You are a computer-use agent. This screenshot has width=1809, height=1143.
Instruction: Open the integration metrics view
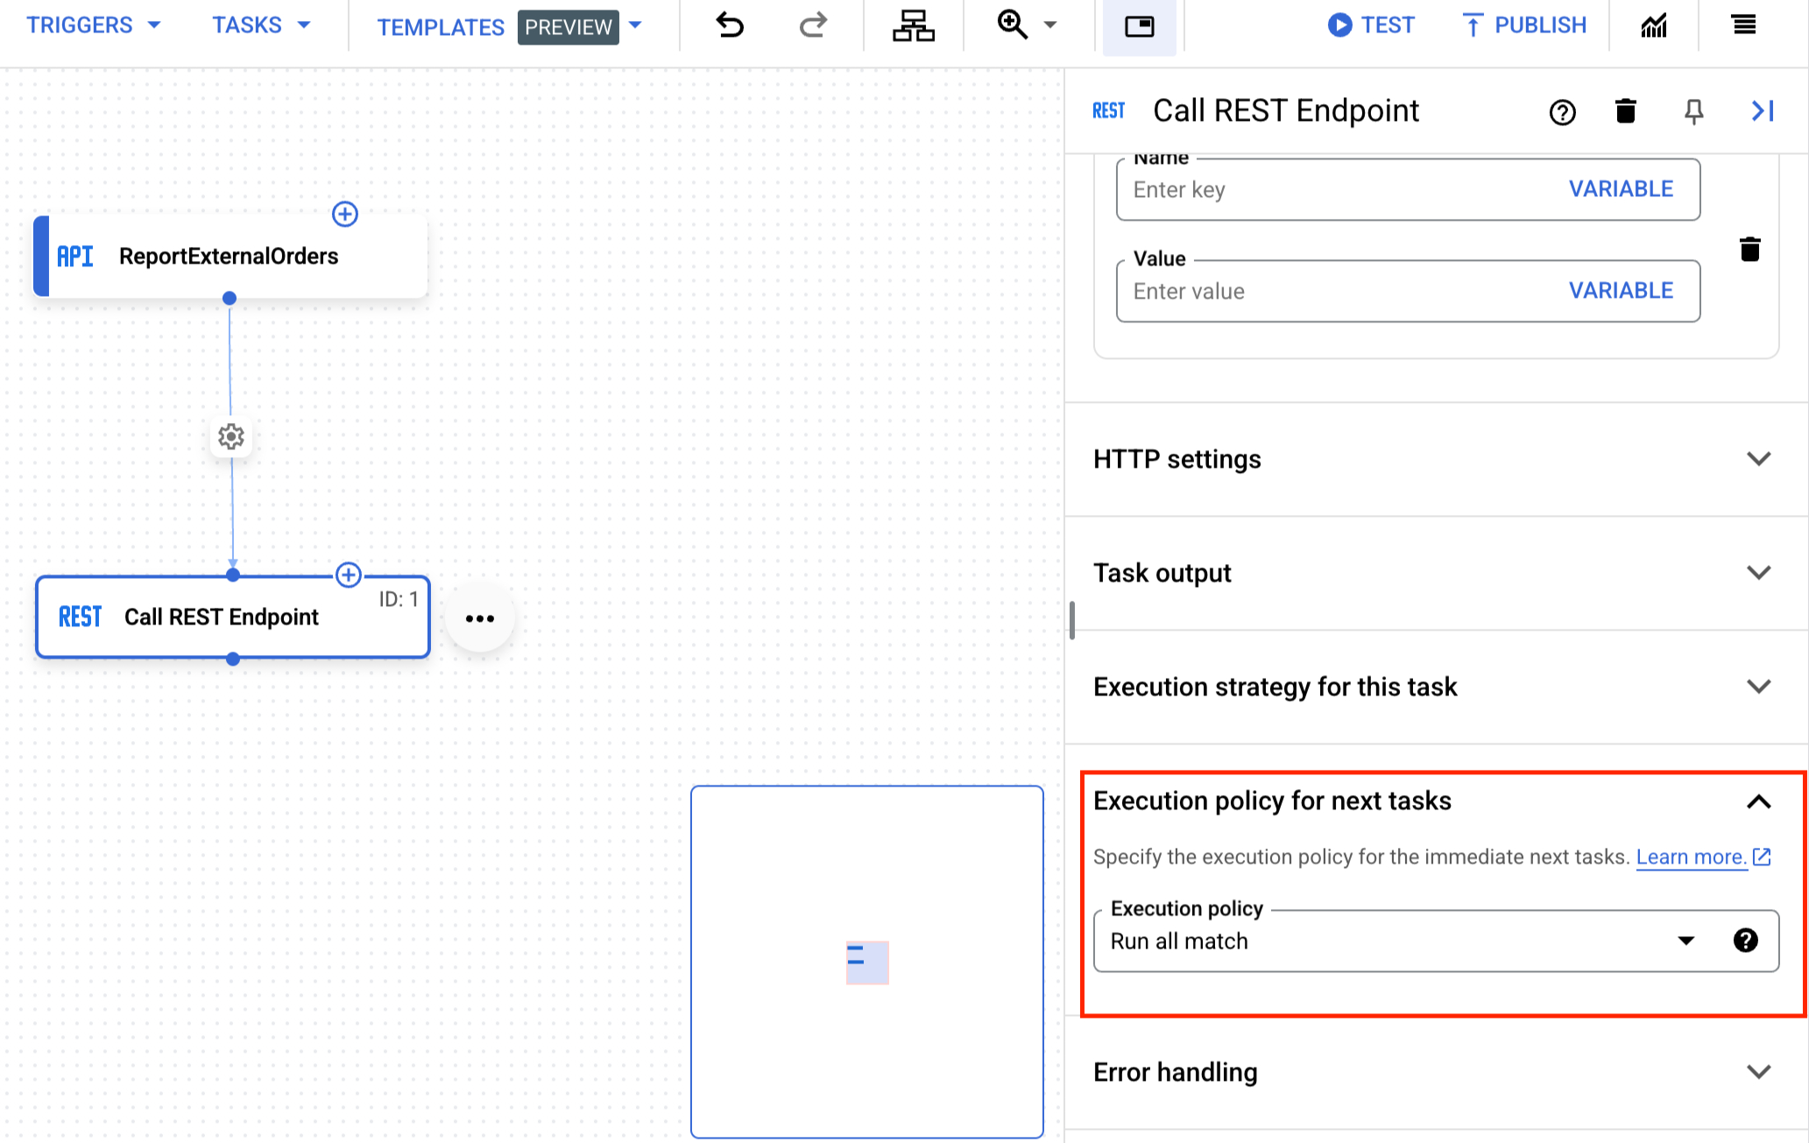pyautogui.click(x=1654, y=25)
